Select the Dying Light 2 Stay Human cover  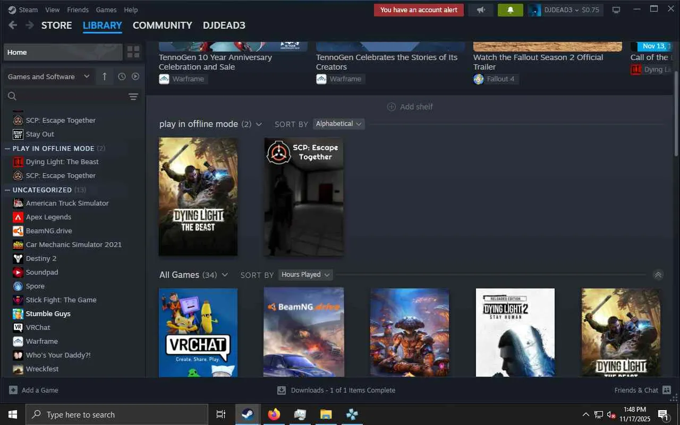pyautogui.click(x=515, y=333)
